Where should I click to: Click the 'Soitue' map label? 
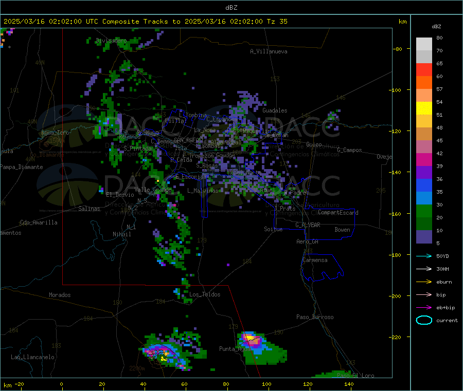click(x=273, y=229)
